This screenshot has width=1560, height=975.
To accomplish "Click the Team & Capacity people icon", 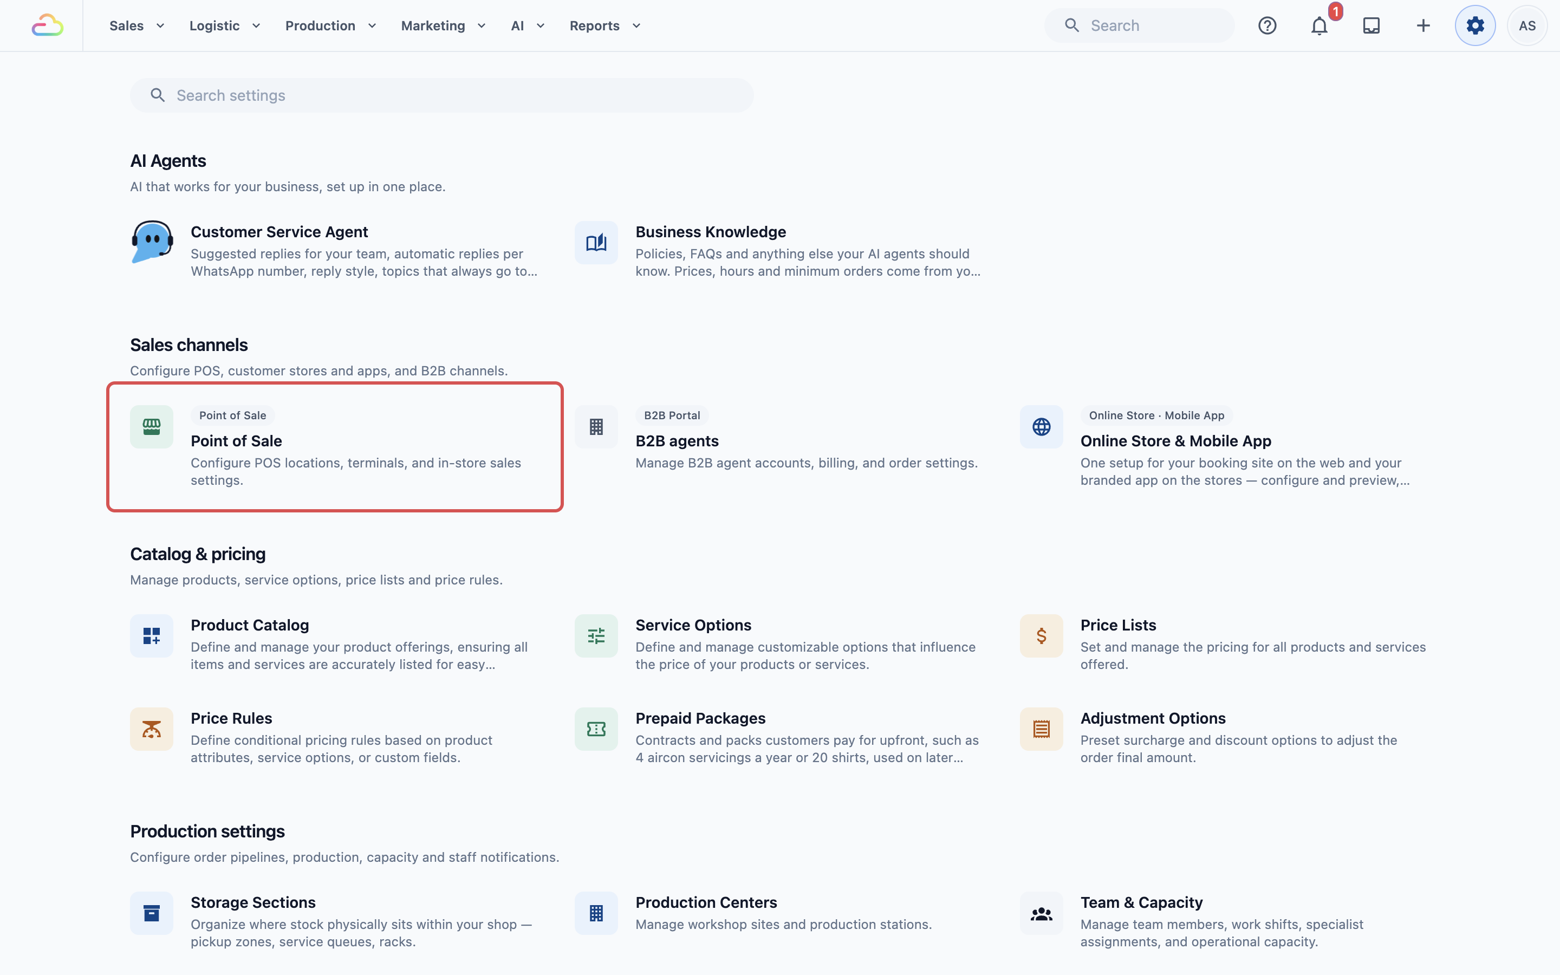I will point(1041,913).
